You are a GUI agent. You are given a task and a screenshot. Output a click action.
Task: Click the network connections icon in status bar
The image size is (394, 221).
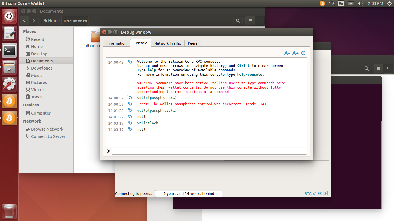[326, 194]
